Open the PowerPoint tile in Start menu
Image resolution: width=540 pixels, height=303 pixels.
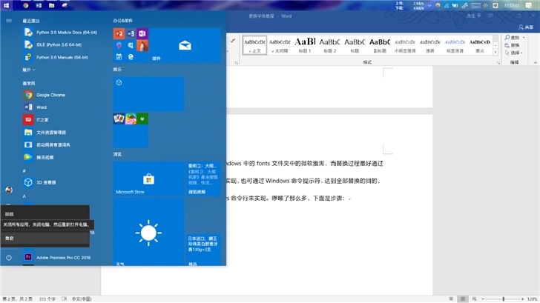click(119, 33)
